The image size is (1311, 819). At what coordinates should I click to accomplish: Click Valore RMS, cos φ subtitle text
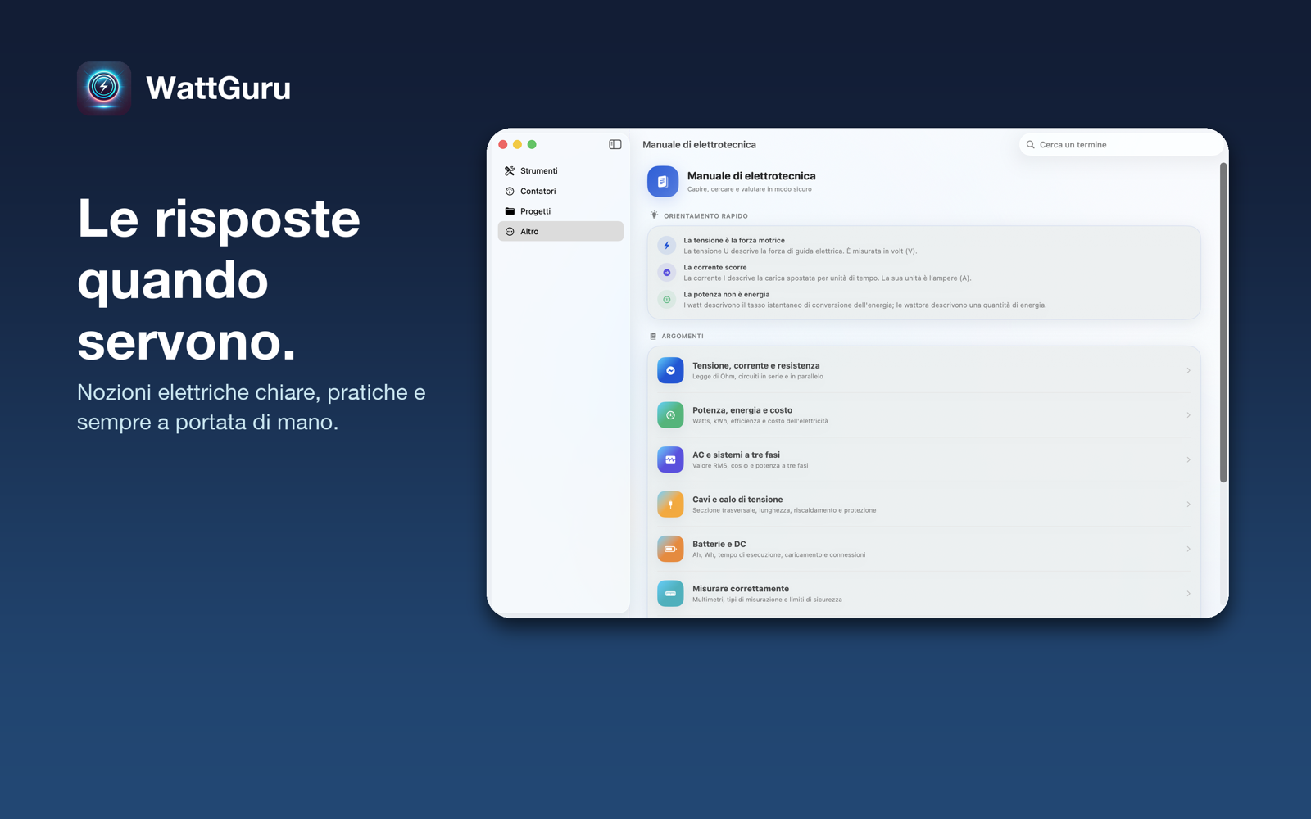coord(751,466)
